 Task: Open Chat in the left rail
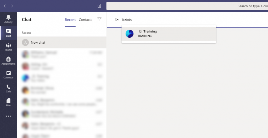pos(8,33)
